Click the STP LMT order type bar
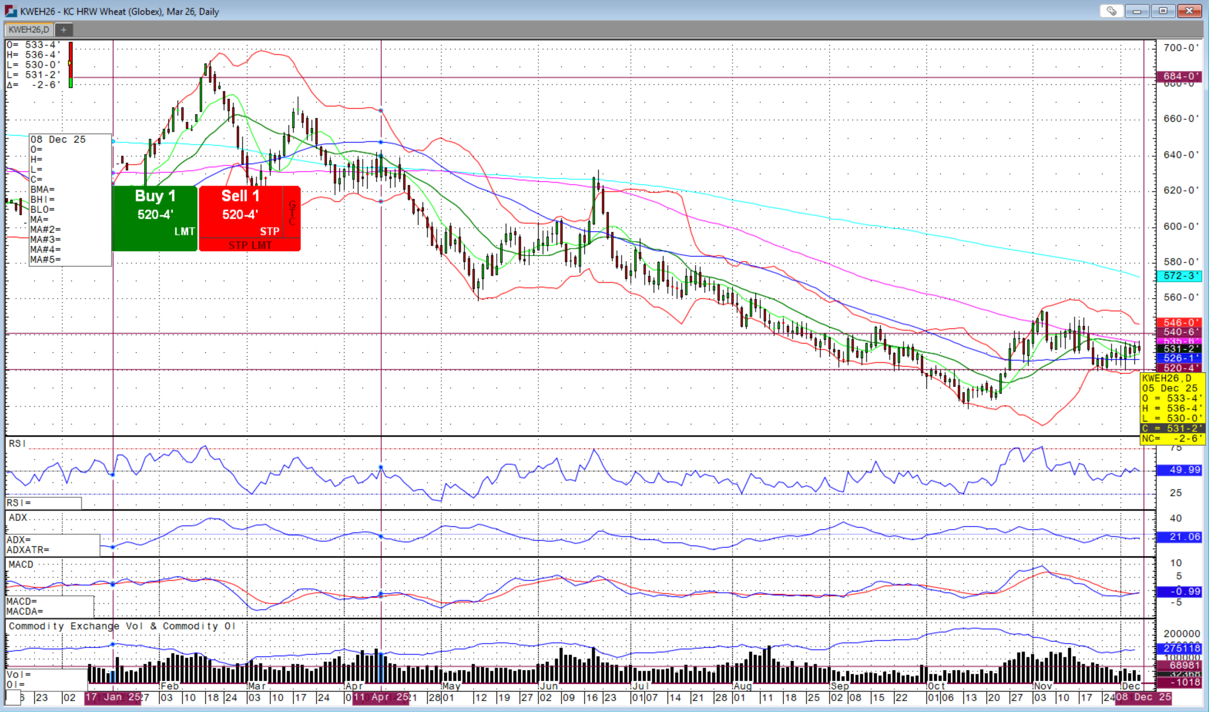This screenshot has height=712, width=1209. pyautogui.click(x=250, y=245)
